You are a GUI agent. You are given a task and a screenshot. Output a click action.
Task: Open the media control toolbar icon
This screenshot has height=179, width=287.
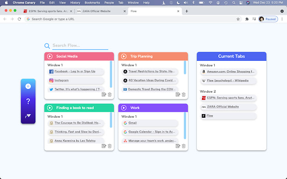coord(254,19)
